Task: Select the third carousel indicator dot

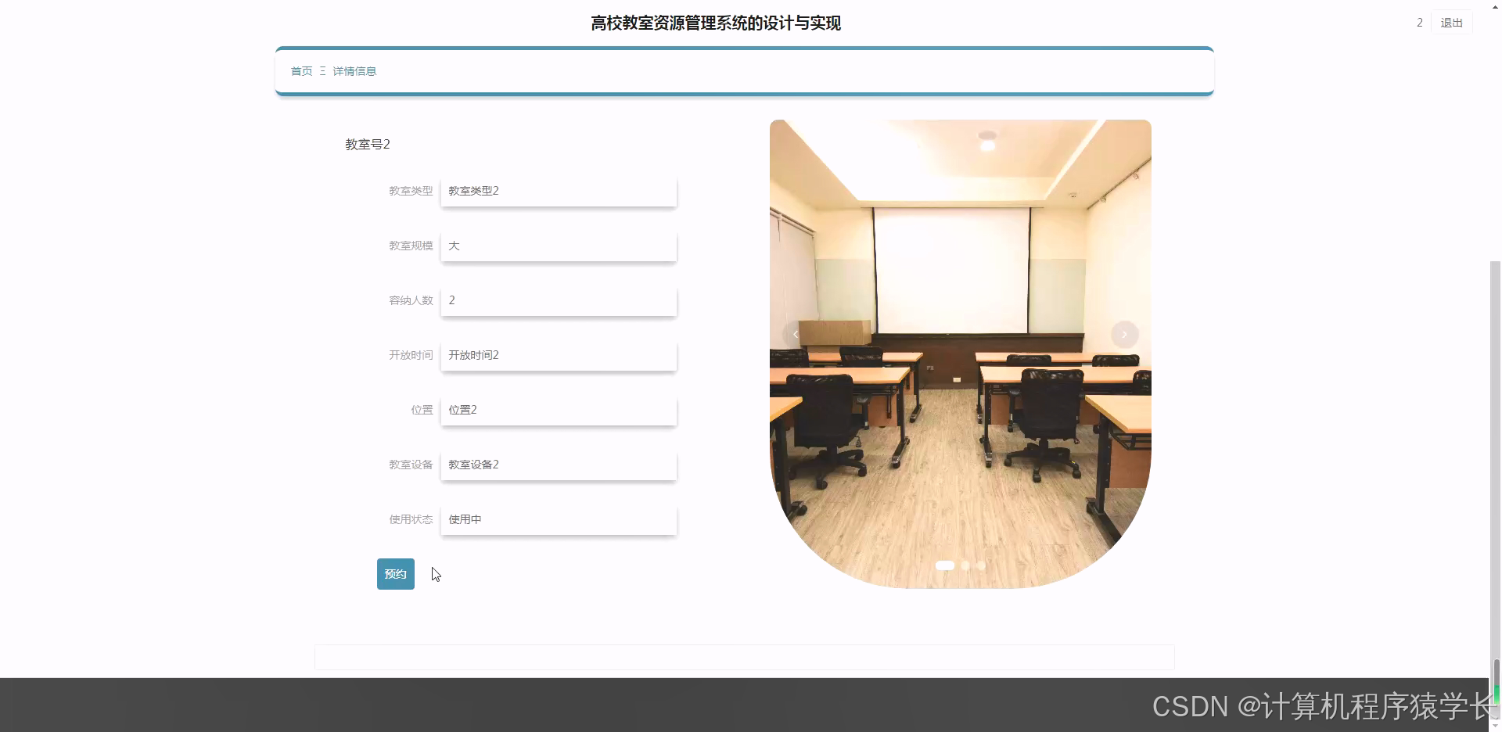Action: (980, 565)
